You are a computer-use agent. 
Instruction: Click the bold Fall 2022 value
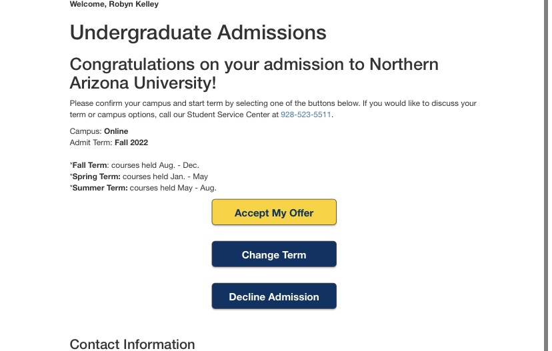point(131,143)
